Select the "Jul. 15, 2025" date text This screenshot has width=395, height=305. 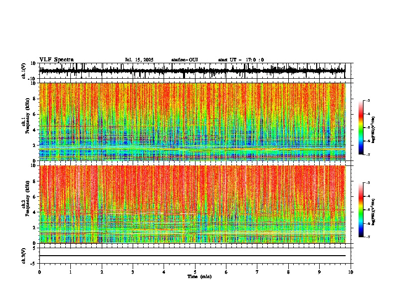click(x=139, y=60)
